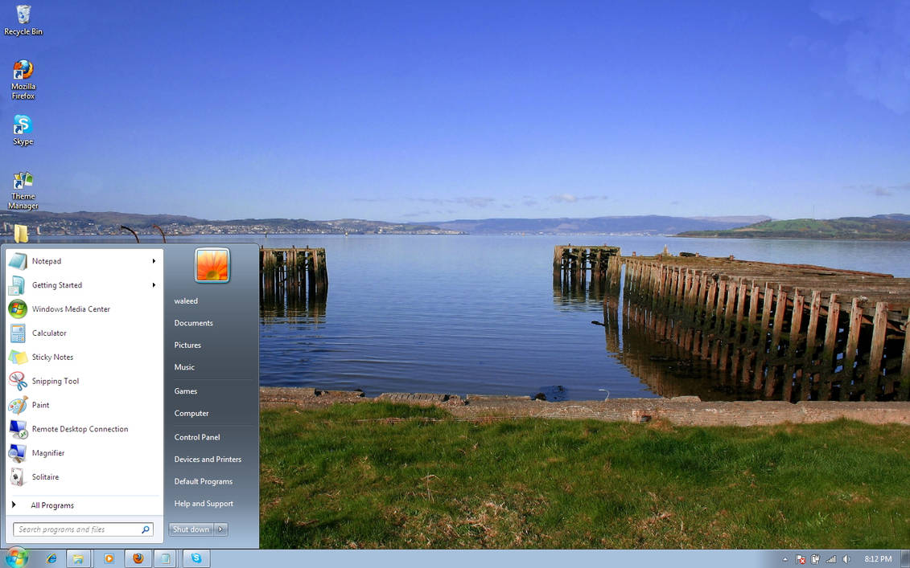Start Magnifier

coord(47,452)
